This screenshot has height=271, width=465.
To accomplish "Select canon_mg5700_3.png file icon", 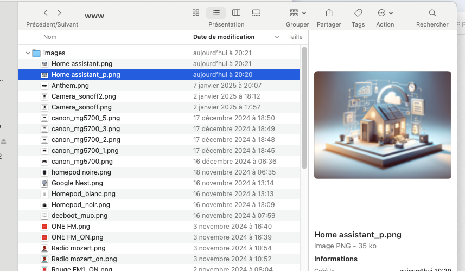I will pos(44,129).
